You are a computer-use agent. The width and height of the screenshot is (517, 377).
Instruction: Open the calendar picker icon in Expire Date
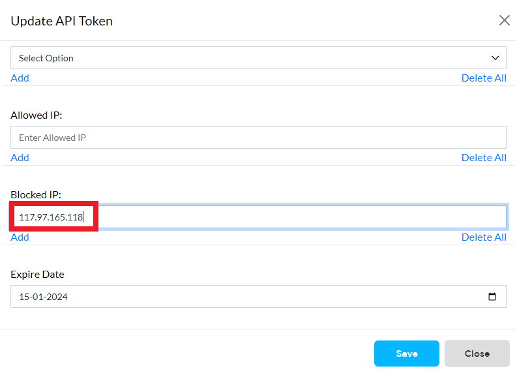[492, 297]
